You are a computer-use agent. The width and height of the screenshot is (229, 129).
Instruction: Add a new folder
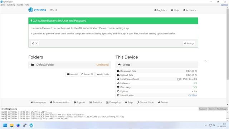click(x=103, y=74)
